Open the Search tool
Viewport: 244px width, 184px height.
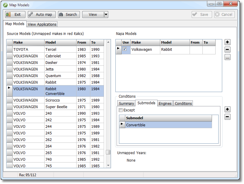69,15
